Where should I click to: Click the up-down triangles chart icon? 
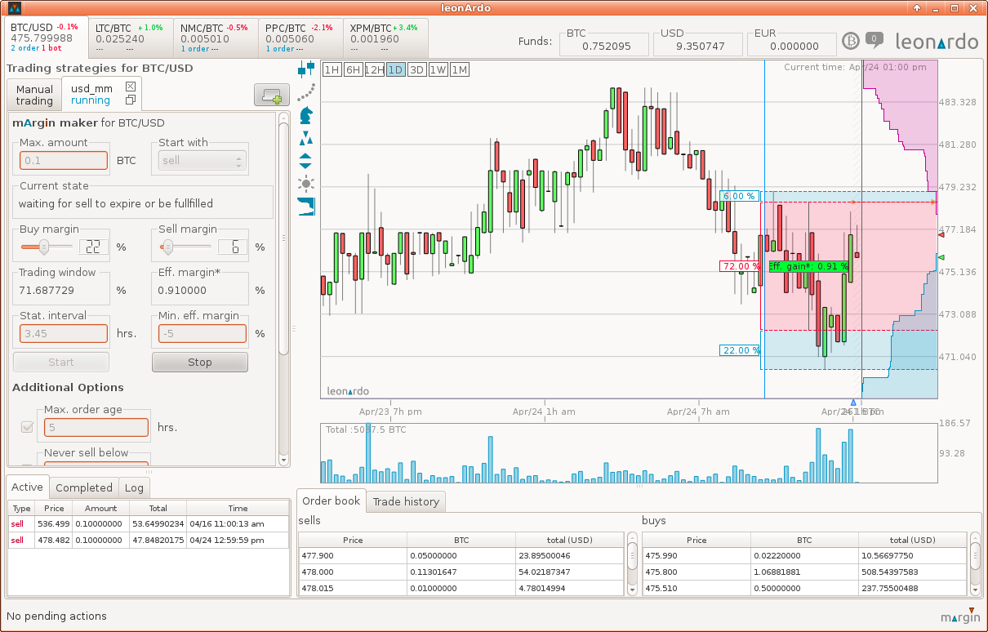pos(306,160)
